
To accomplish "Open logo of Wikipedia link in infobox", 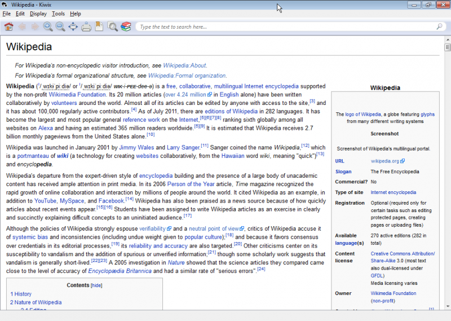I will [362, 115].
